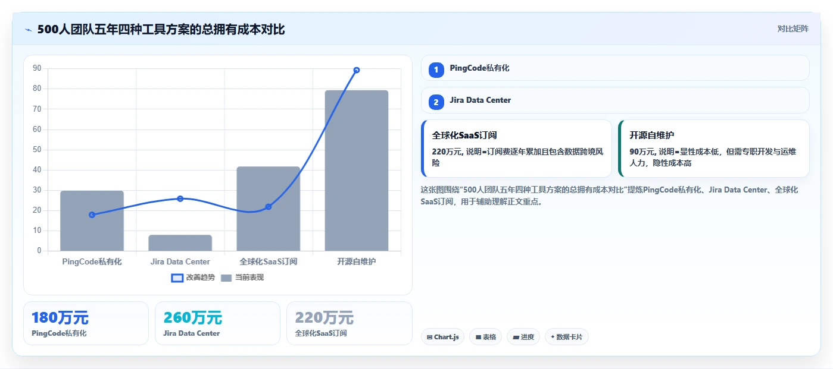Viewport: 833px width, 369px height.
Task: Open the 220万元 全球化SaaS订阅 stat card
Action: 349,323
